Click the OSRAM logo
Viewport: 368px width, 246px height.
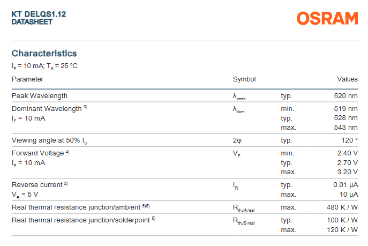tap(327, 18)
